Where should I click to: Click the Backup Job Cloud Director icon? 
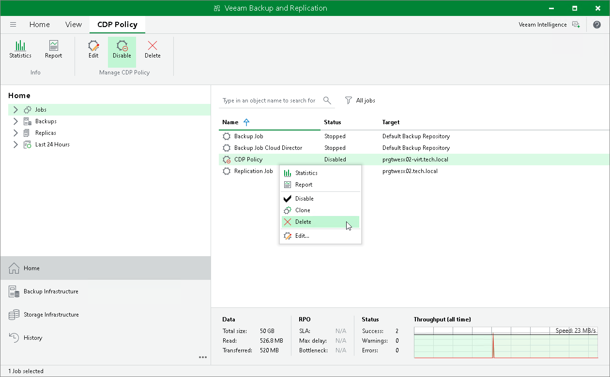pyautogui.click(x=226, y=148)
